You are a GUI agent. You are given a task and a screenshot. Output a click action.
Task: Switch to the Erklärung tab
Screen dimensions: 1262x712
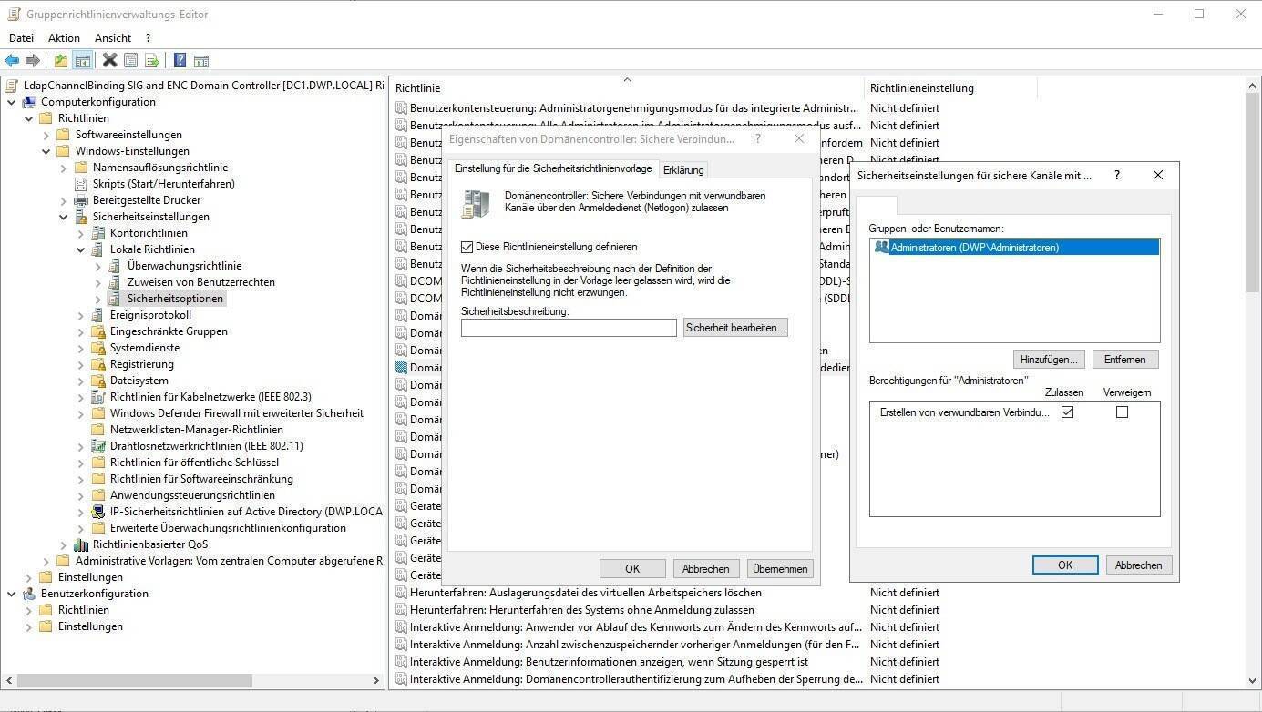(x=683, y=170)
